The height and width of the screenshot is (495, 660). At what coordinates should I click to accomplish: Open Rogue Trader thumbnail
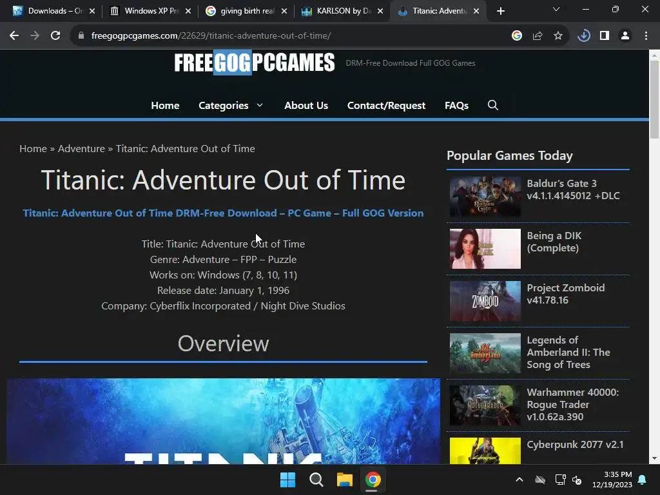click(485, 405)
